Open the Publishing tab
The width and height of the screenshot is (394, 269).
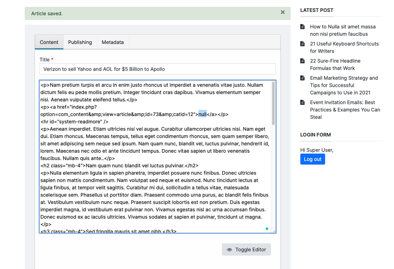(x=80, y=42)
